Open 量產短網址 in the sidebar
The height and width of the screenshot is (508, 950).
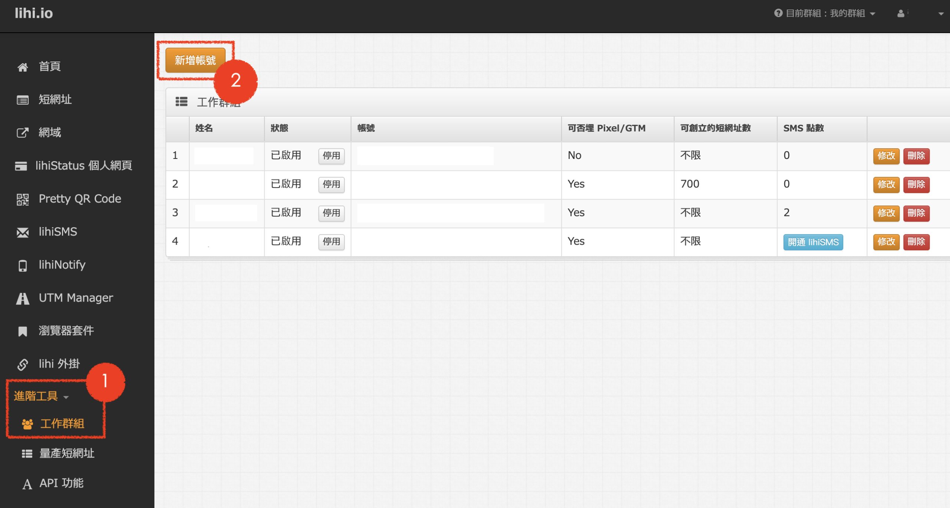pyautogui.click(x=67, y=453)
